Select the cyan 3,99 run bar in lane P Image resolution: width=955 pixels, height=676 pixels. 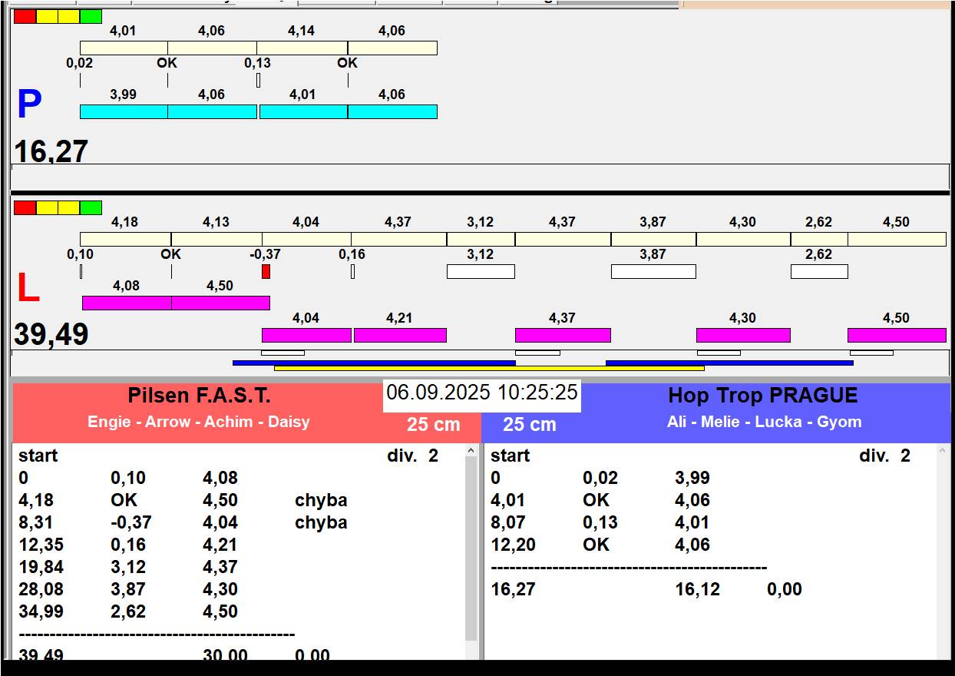pyautogui.click(x=124, y=112)
